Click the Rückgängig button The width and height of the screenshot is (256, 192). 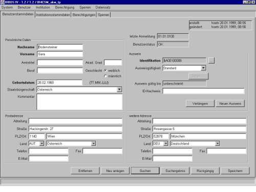(205, 170)
